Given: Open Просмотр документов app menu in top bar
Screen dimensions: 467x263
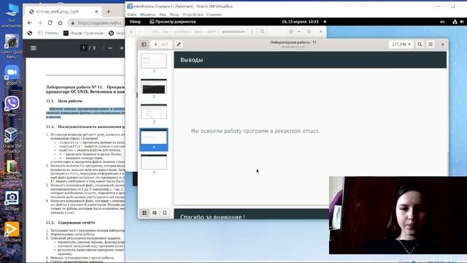Looking at the screenshot, I should 173,21.
